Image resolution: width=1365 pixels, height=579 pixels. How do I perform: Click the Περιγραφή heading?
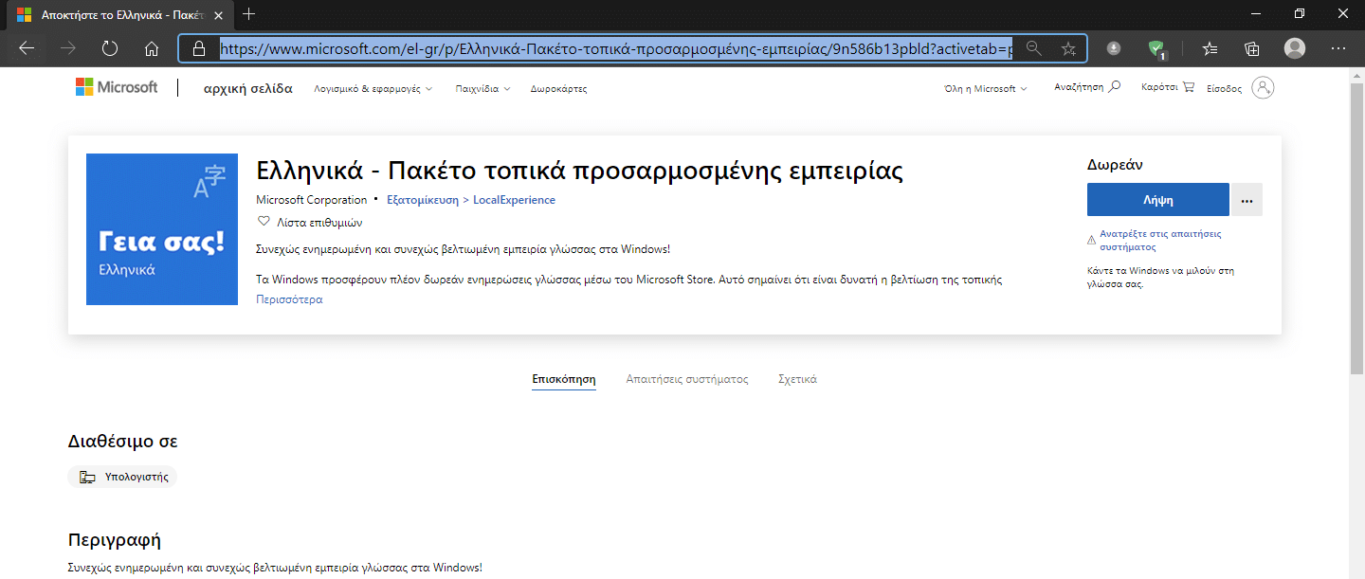pos(115,541)
